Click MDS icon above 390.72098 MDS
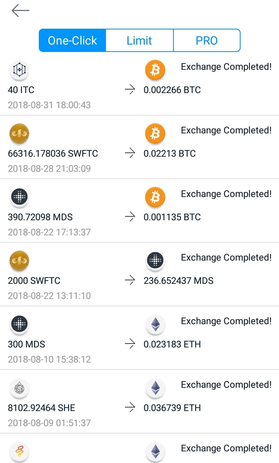 19,197
